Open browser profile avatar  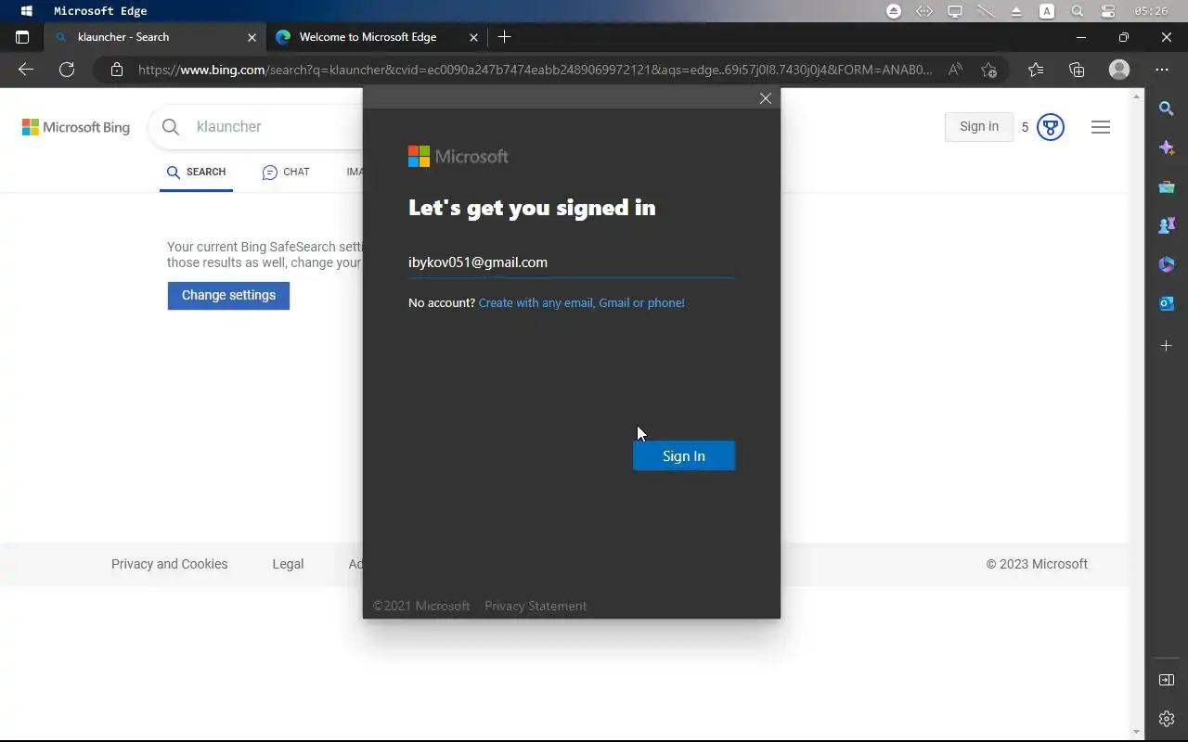(1119, 70)
